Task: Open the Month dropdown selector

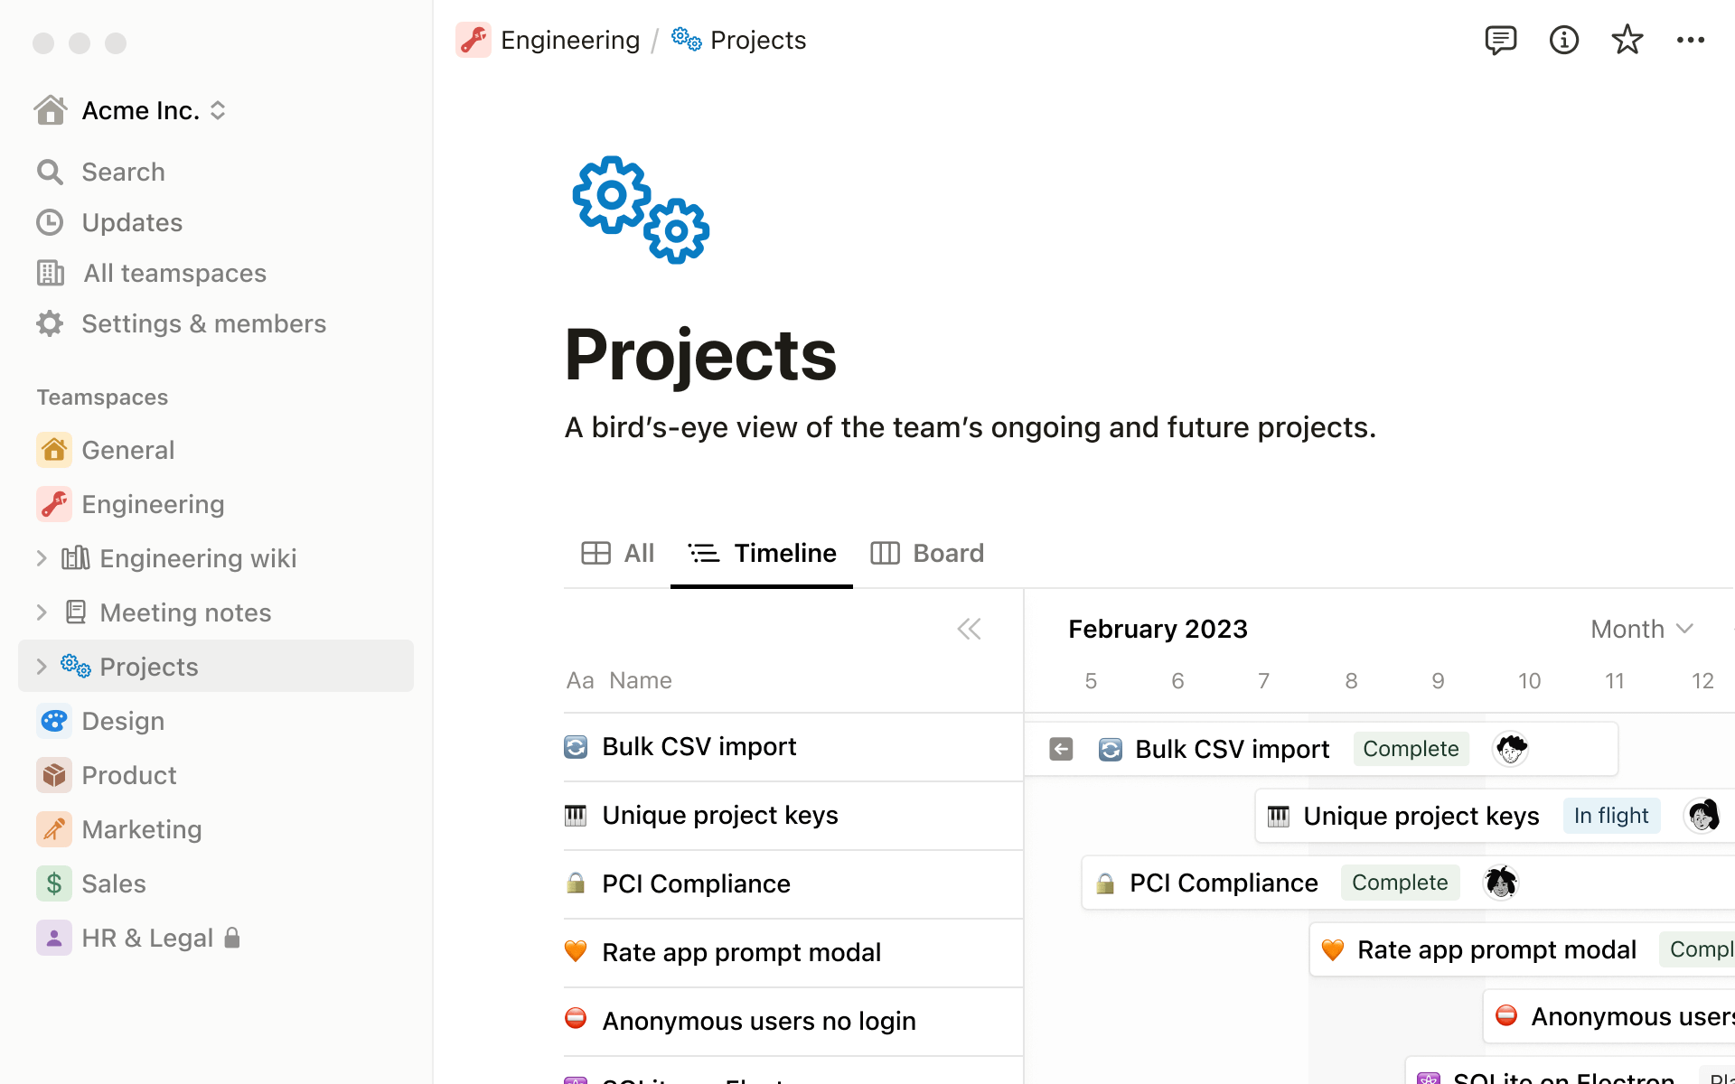Action: (x=1640, y=628)
